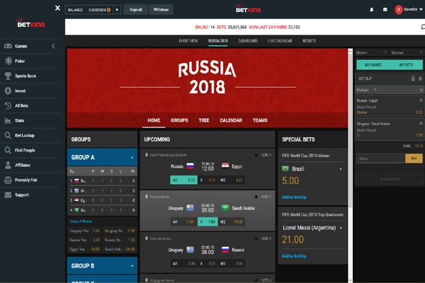Remove Uruguay - Saudi Arabia from bet slip
The width and height of the screenshot is (425, 283).
[421, 123]
